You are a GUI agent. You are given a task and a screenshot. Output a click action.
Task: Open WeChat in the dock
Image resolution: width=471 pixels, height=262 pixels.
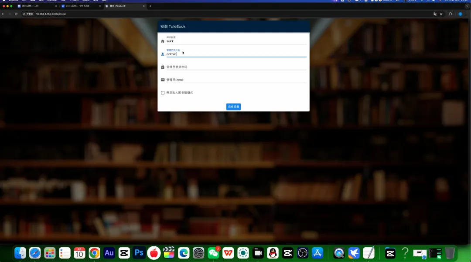pos(214,253)
